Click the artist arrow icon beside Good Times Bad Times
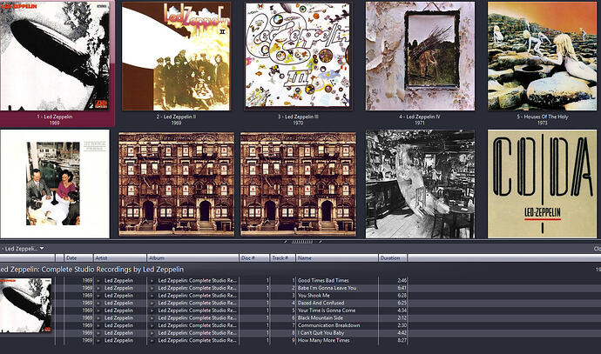The image size is (601, 354). pos(98,281)
